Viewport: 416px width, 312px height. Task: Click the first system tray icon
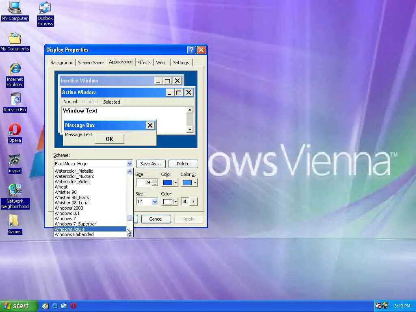tap(378, 306)
